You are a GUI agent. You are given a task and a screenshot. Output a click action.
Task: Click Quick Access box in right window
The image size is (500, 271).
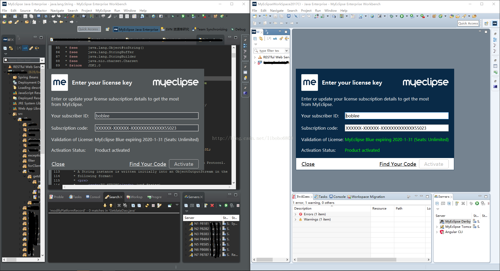click(468, 23)
